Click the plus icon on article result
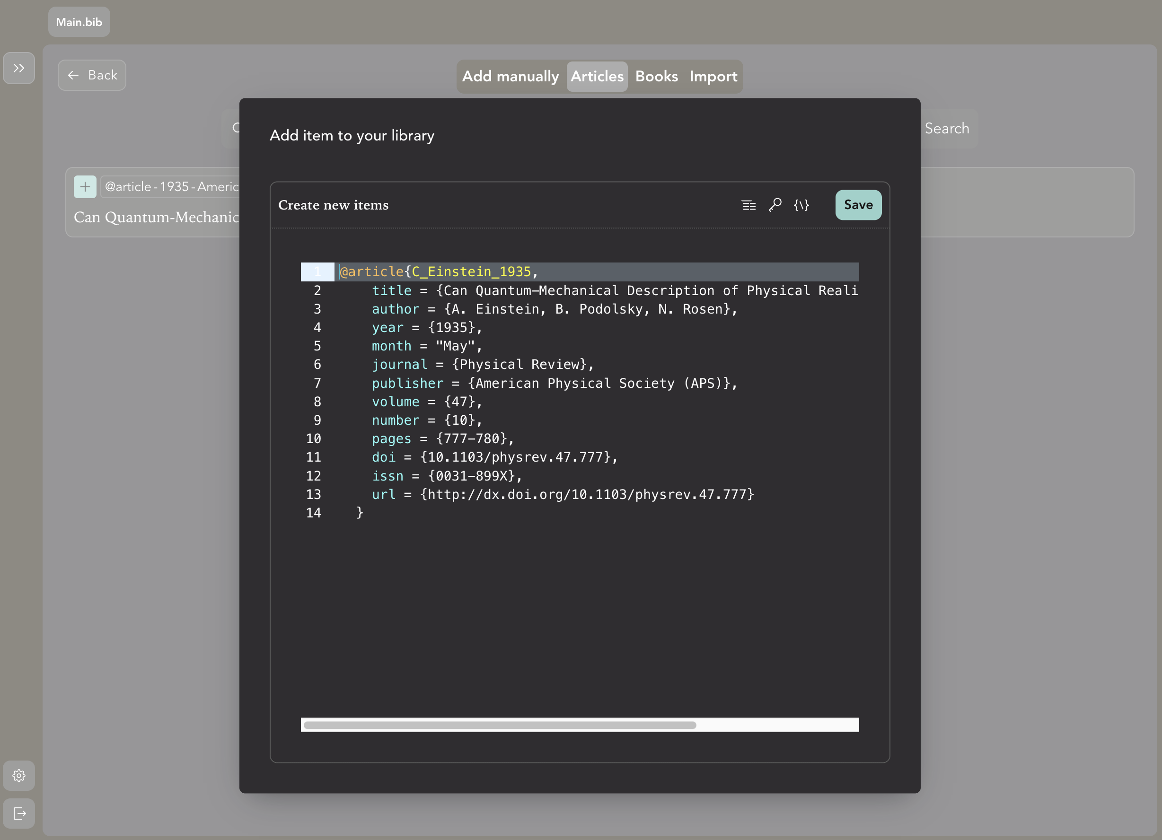The height and width of the screenshot is (840, 1162). (85, 187)
